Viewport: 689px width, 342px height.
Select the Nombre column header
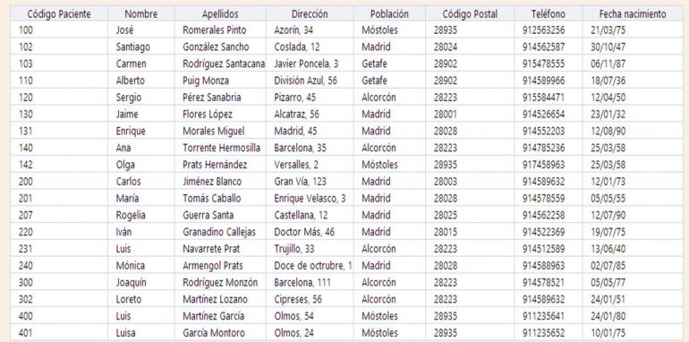[x=141, y=14]
